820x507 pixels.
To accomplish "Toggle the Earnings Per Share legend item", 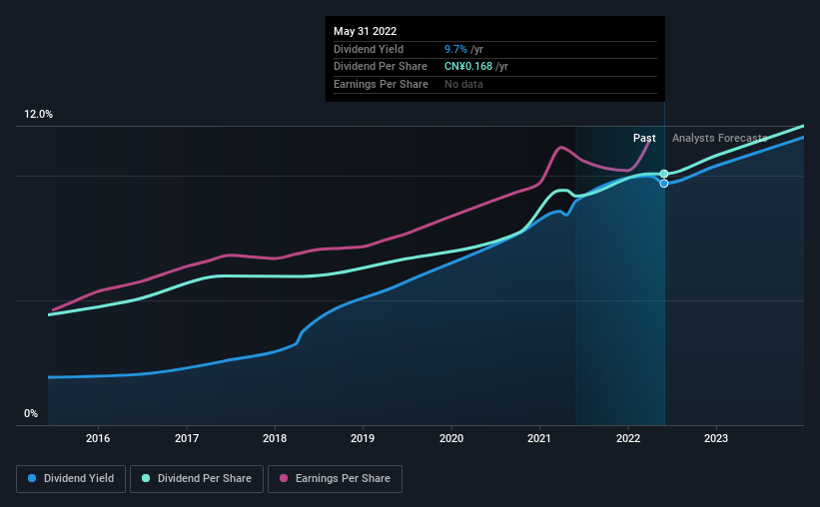I will (x=335, y=479).
